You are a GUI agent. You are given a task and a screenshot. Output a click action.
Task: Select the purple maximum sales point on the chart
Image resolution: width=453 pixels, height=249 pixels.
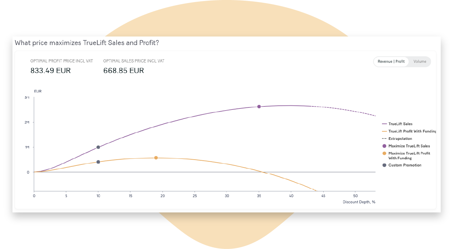pos(259,107)
